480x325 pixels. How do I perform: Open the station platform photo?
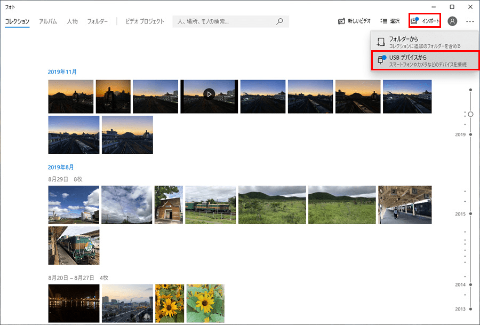tap(405, 204)
